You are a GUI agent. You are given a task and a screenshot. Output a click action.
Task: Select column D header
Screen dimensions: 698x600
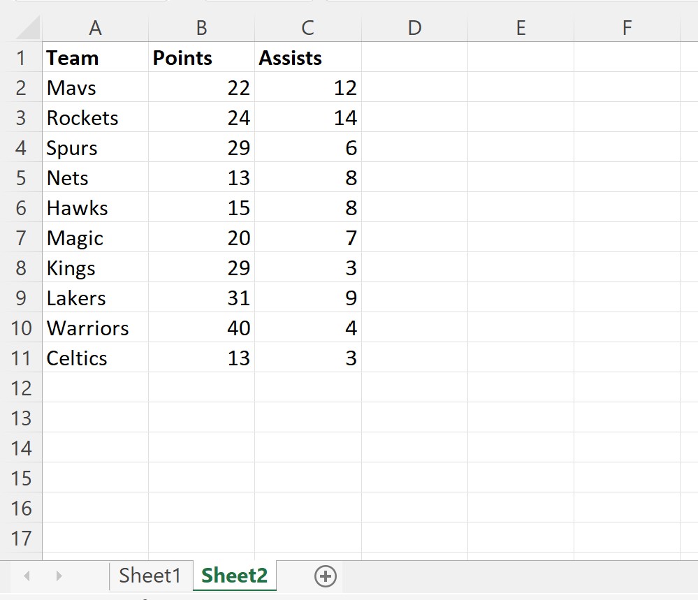(414, 28)
